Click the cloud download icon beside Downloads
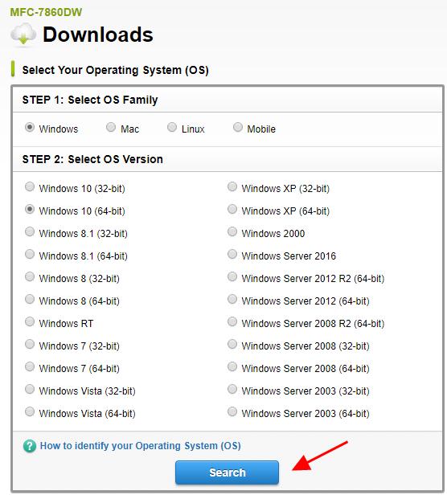Image resolution: width=447 pixels, height=495 pixels. (23, 34)
